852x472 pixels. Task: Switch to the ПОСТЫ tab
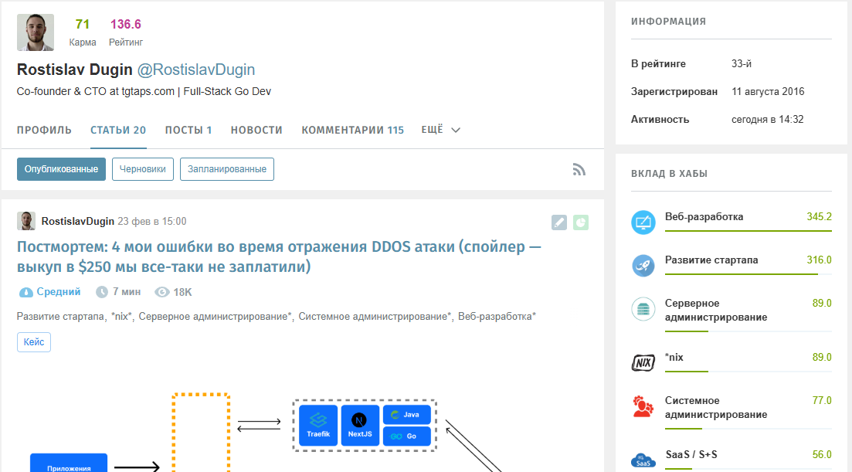188,130
